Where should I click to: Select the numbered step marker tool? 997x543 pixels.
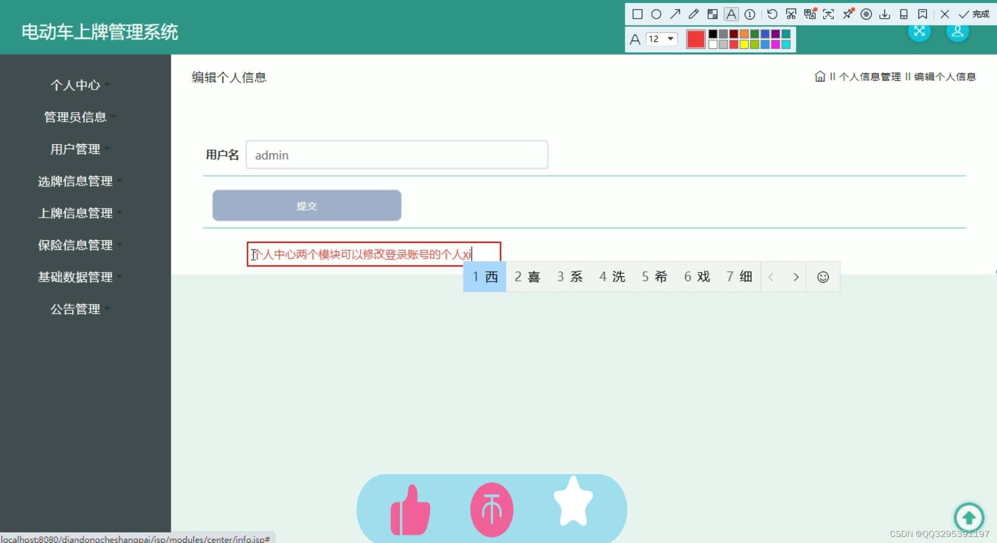[750, 14]
